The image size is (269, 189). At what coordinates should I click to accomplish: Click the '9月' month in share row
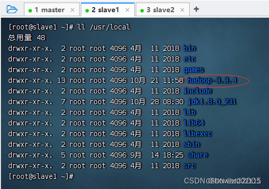point(136,155)
